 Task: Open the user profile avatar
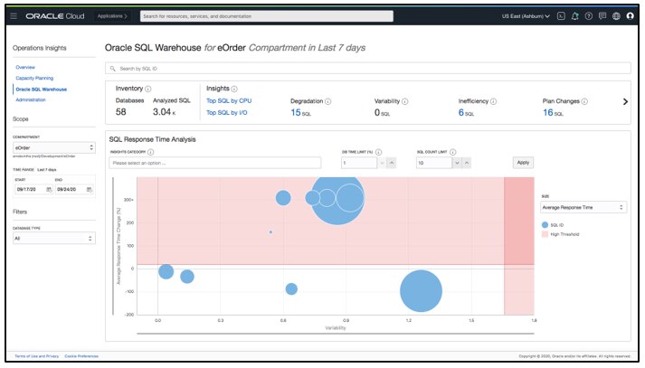pos(630,16)
